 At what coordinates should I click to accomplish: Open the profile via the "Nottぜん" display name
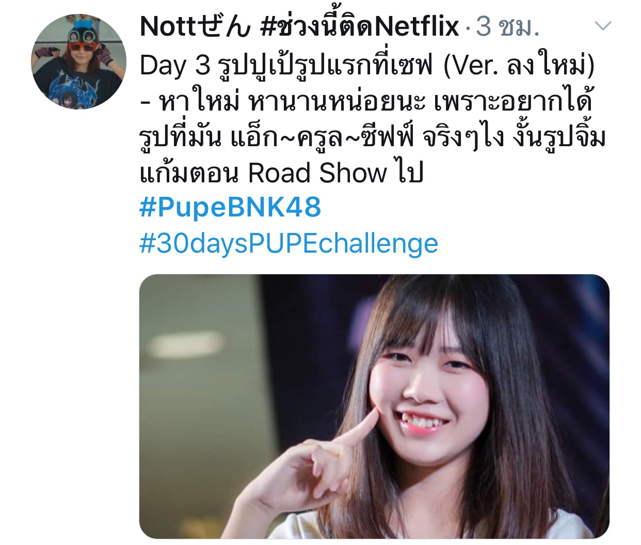tap(195, 26)
